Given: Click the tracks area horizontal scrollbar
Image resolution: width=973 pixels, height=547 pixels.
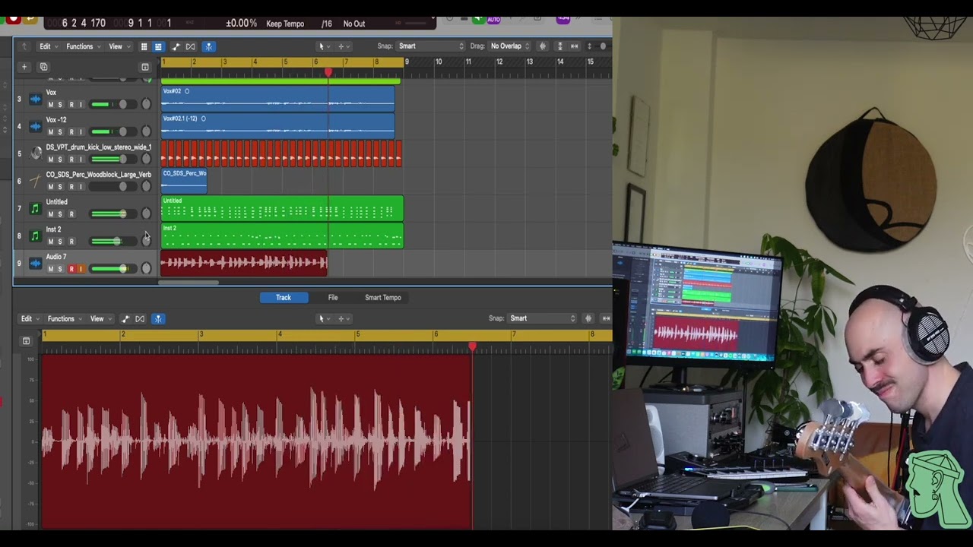Looking at the screenshot, I should pyautogui.click(x=189, y=283).
